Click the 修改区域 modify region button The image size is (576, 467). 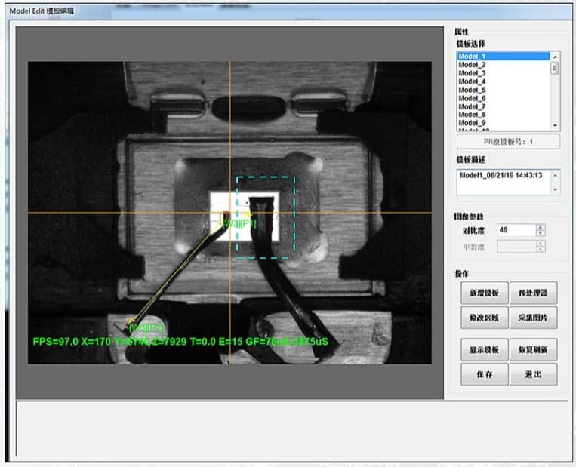484,317
